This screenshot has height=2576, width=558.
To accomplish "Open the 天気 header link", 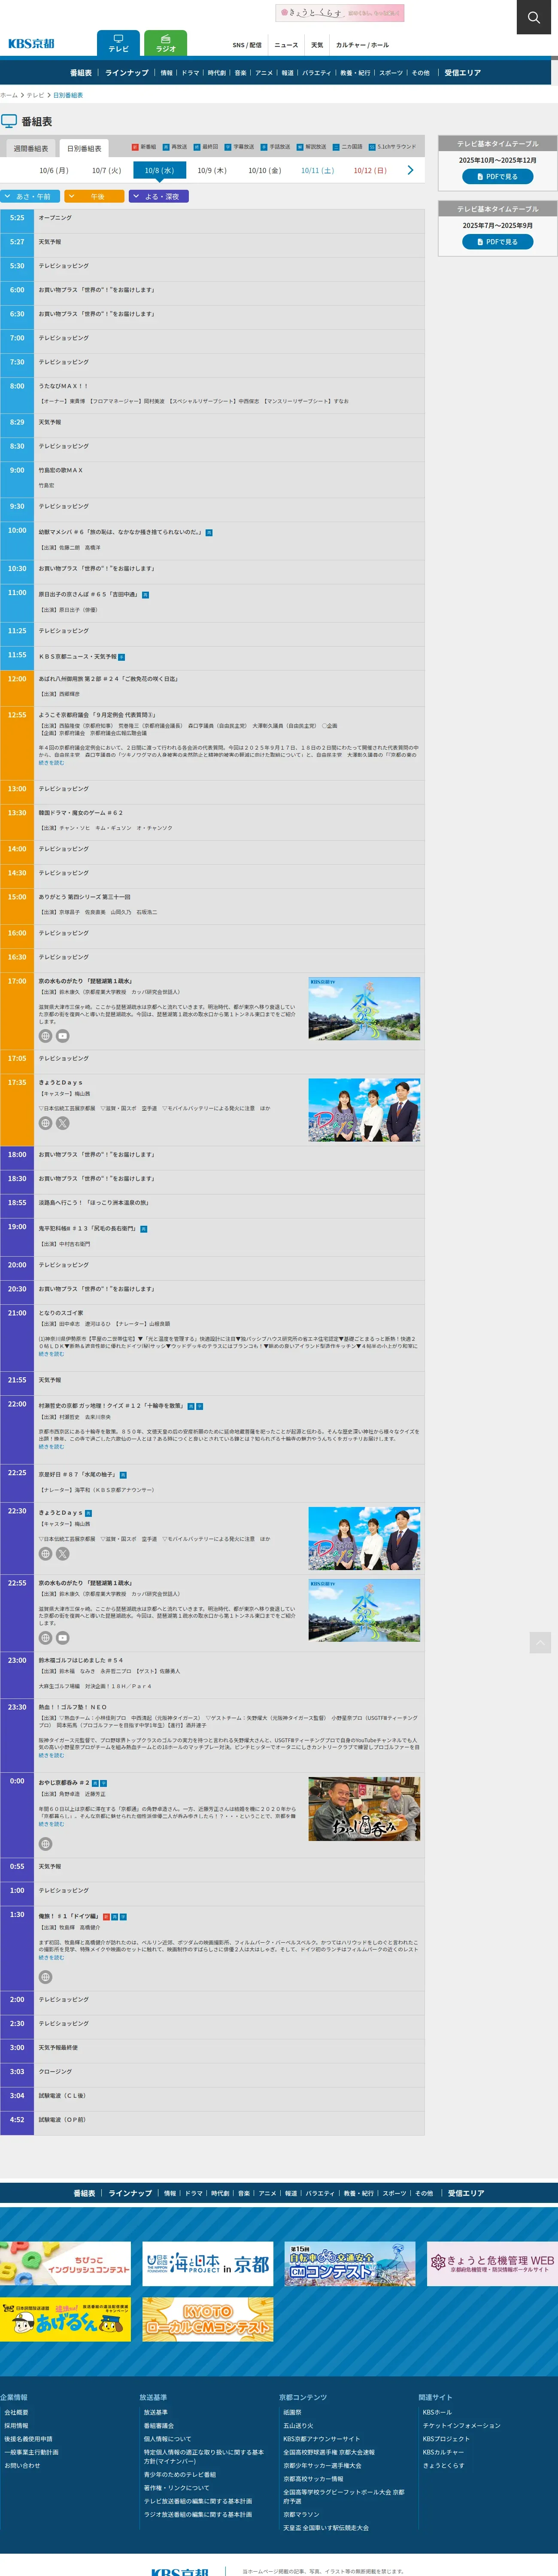I will point(317,45).
